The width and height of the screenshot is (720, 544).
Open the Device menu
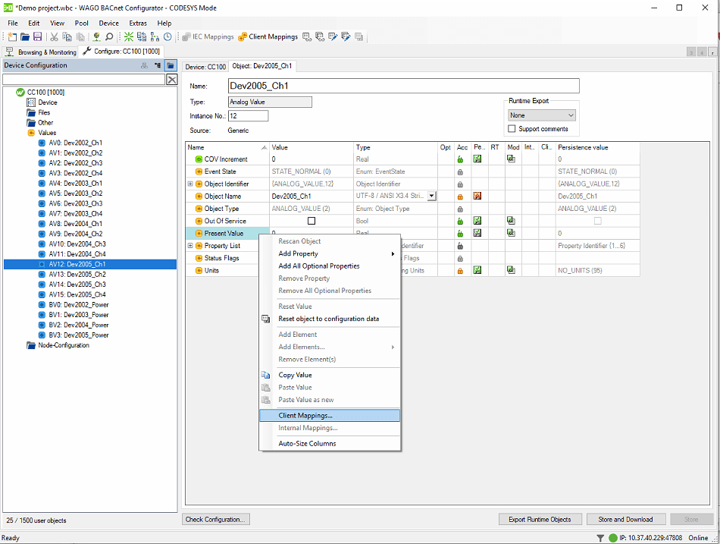(109, 23)
